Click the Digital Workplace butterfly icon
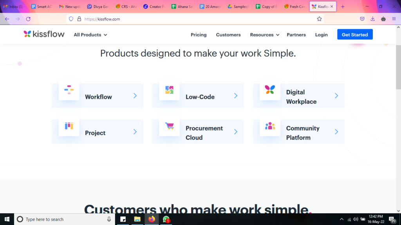Screen dimensions: 401x225 click(x=270, y=89)
